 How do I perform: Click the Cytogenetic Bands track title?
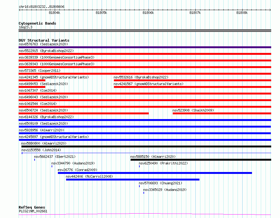37,23
